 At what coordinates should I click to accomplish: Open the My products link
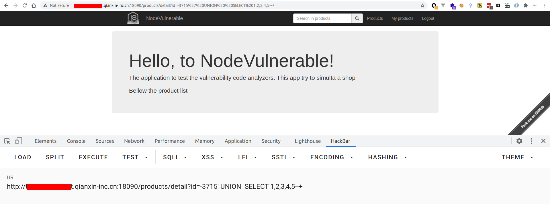(x=402, y=18)
